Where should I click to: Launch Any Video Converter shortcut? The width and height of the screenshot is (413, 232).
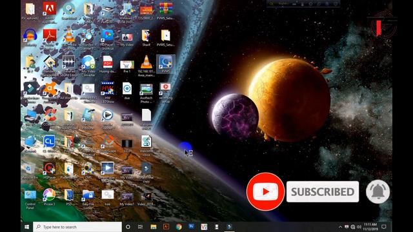click(88, 66)
